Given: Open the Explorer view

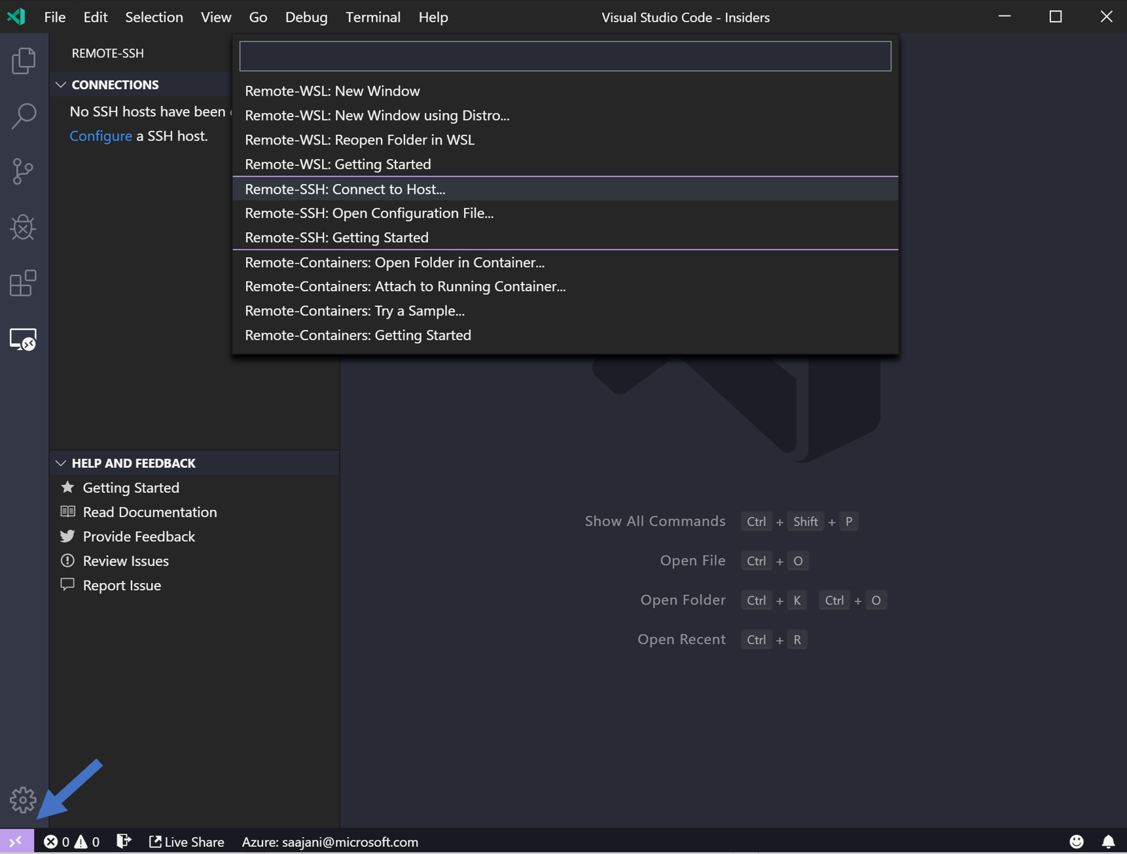Looking at the screenshot, I should click(x=24, y=60).
